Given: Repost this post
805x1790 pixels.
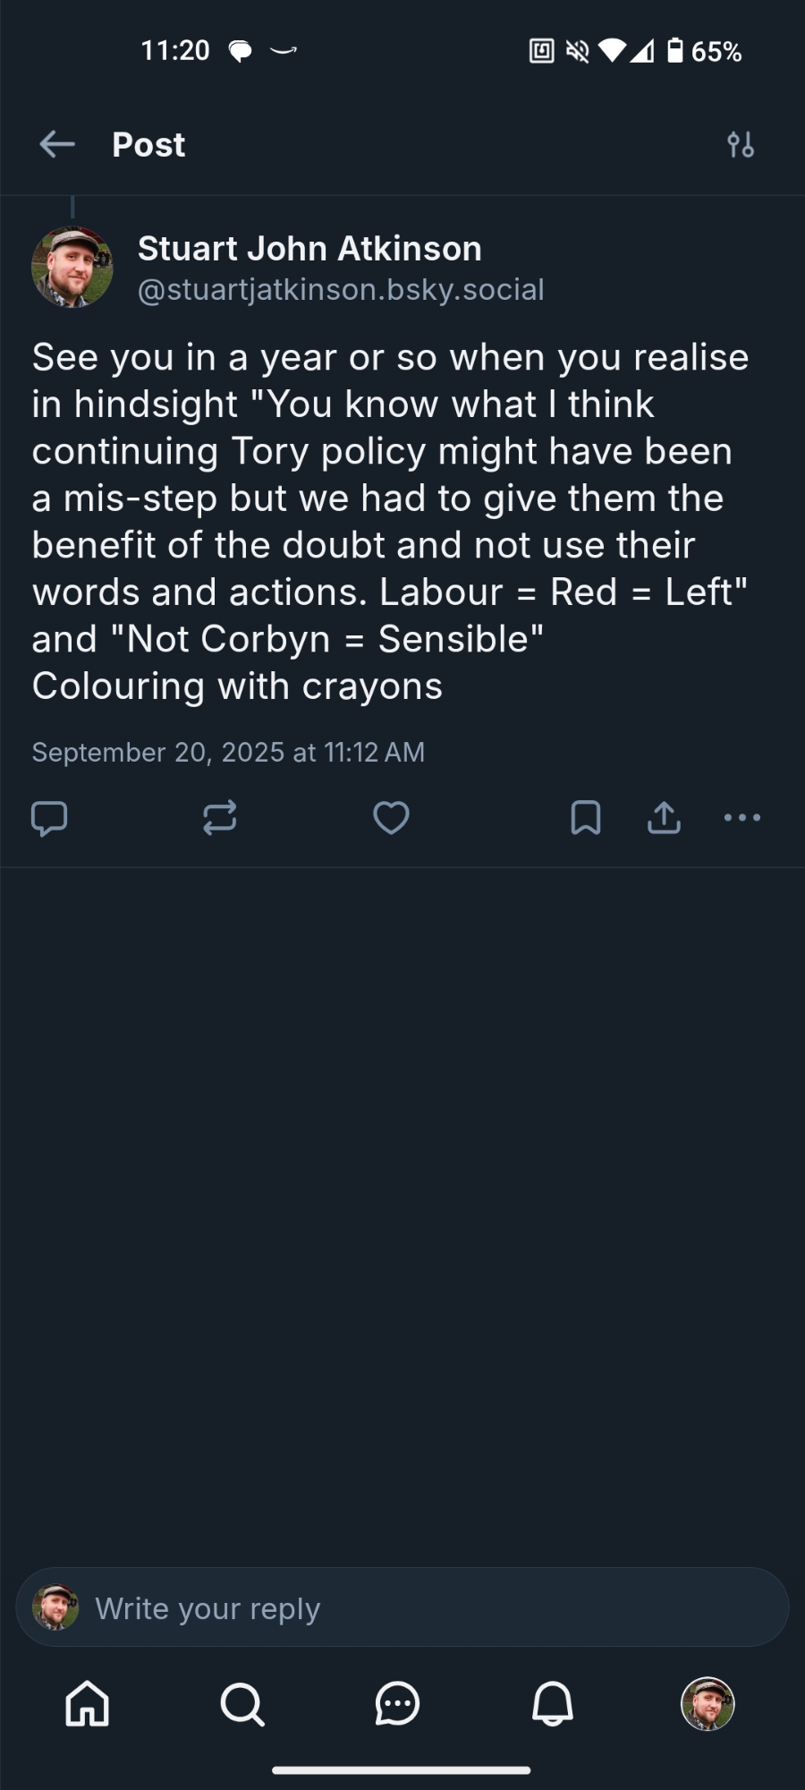Looking at the screenshot, I should coord(219,818).
